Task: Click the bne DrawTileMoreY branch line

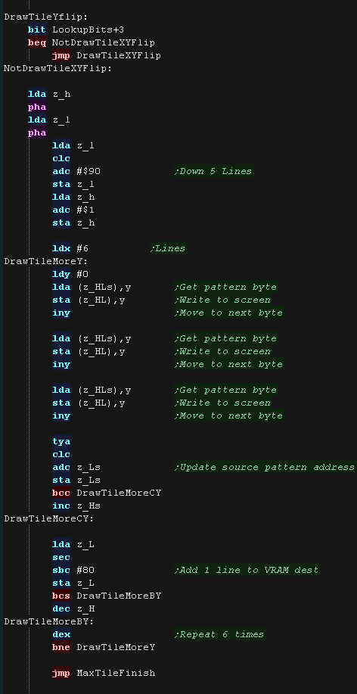Action: point(104,647)
